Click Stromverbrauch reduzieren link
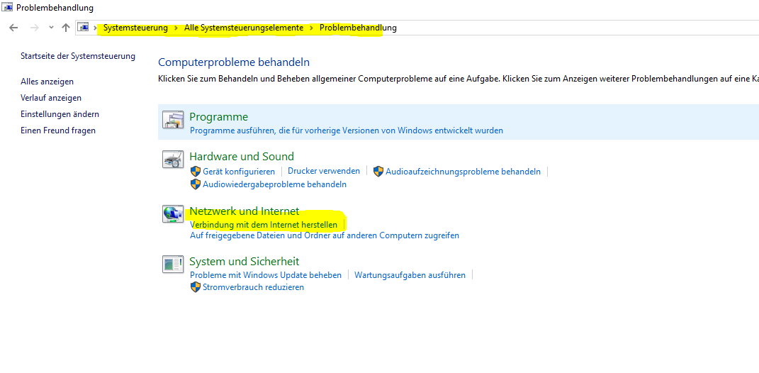 coord(253,287)
